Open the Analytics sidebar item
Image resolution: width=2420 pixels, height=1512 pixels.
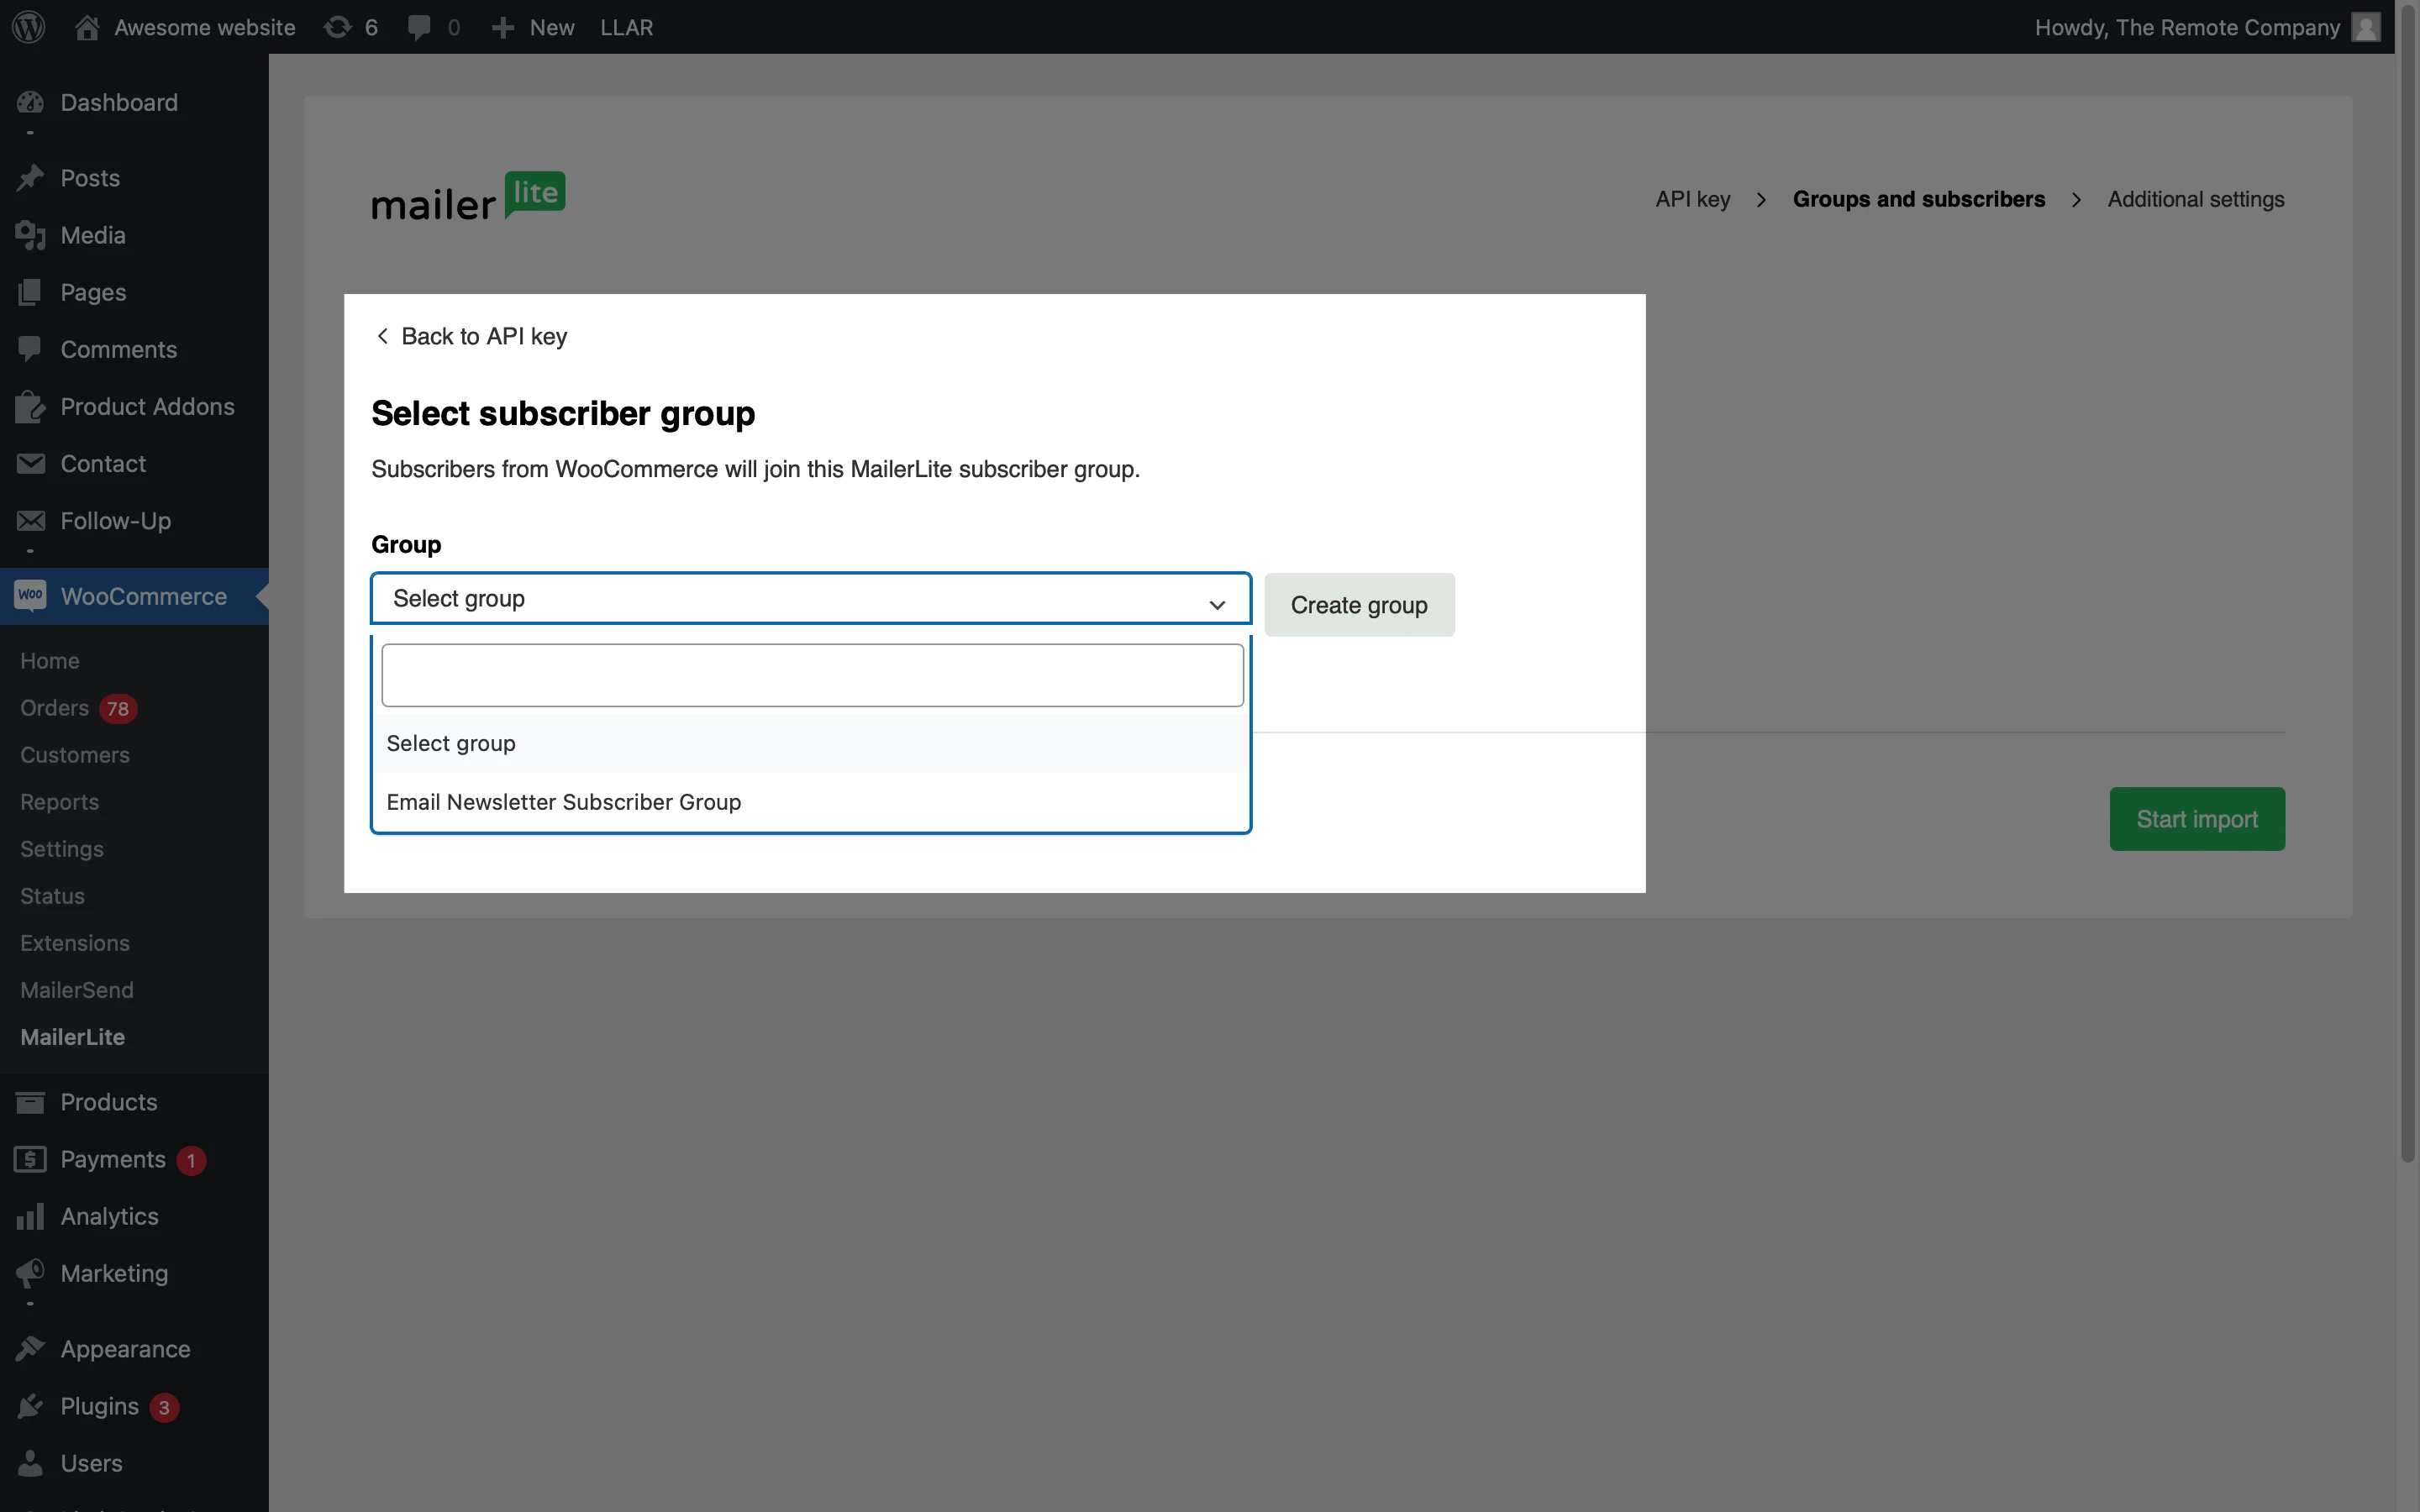[109, 1216]
